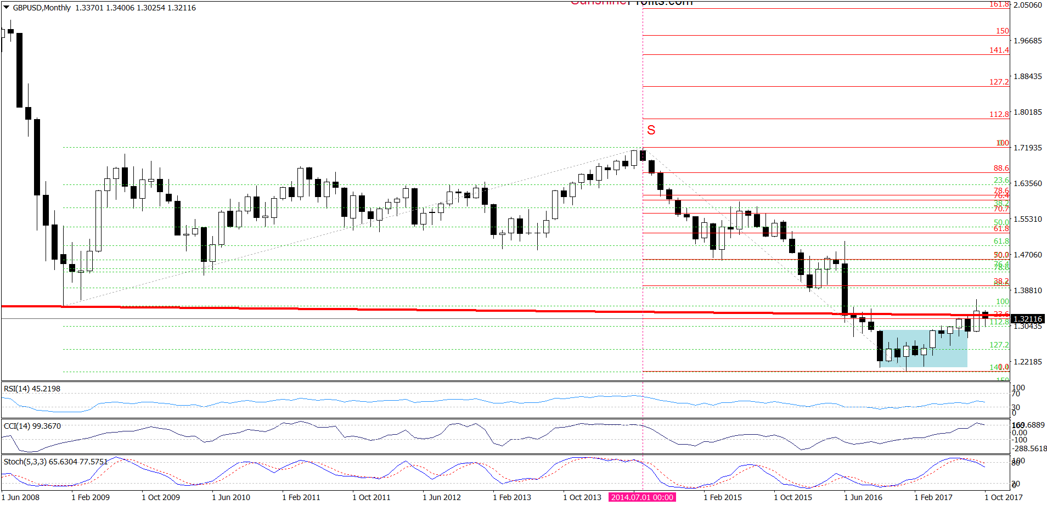Click the current price tag 1.32116
1047x505 pixels.
point(1027,319)
